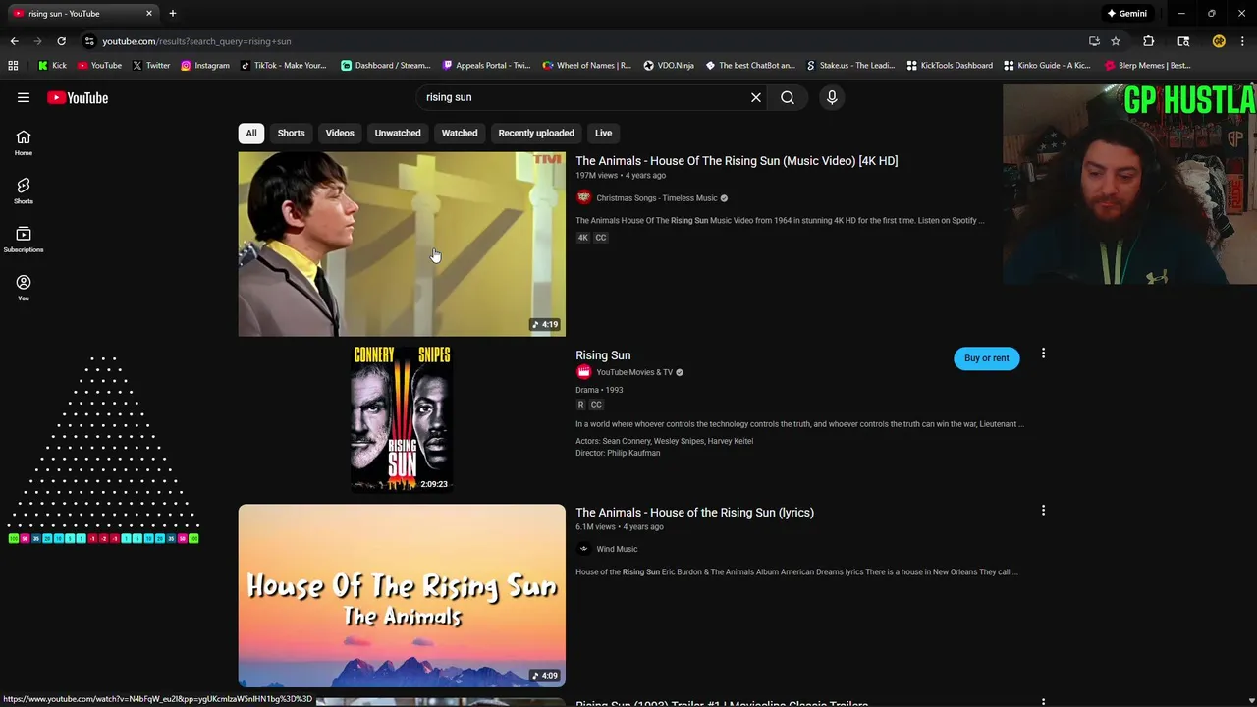Click the address bar URL

click(x=196, y=41)
